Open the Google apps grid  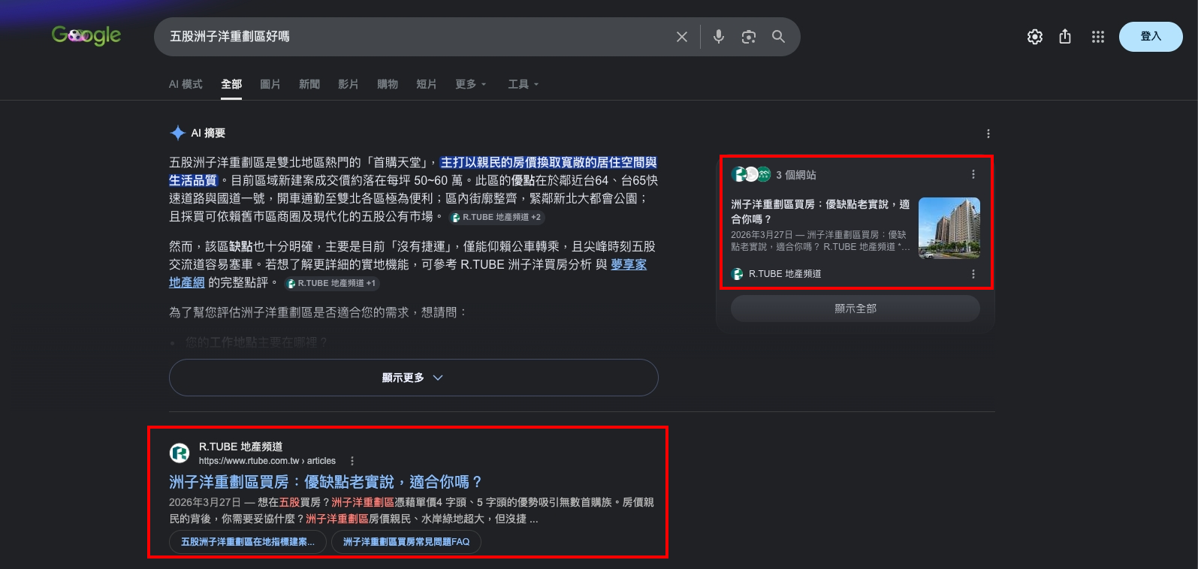[1098, 37]
